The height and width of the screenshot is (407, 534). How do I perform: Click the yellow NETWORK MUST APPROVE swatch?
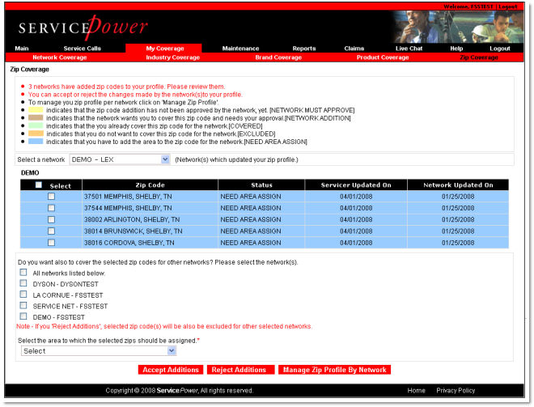click(36, 110)
